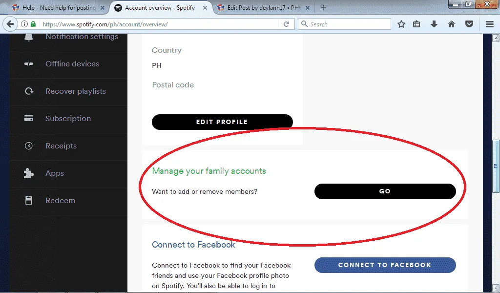Click the Notification settings bell icon
This screenshot has width=500, height=293.
click(x=29, y=37)
